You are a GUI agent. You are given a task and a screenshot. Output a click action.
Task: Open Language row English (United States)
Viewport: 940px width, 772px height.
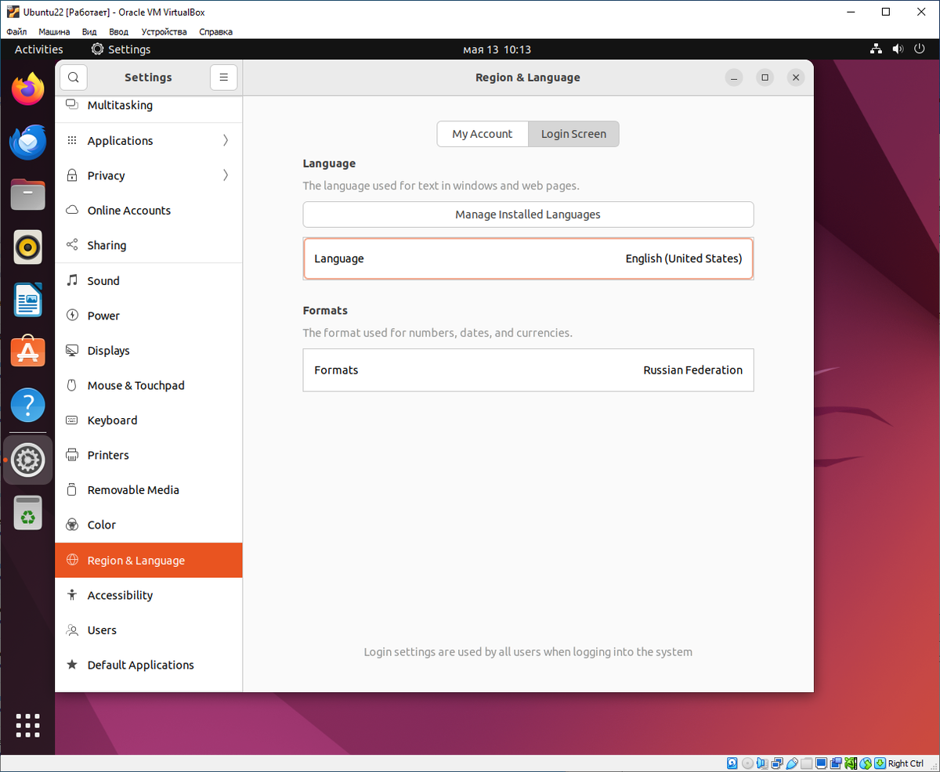[x=528, y=258]
